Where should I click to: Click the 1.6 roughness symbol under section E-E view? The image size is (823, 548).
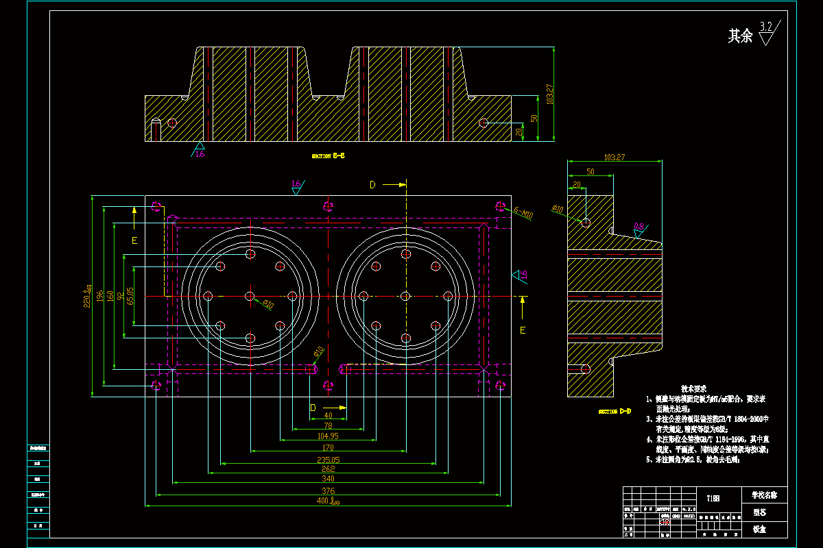click(x=199, y=151)
